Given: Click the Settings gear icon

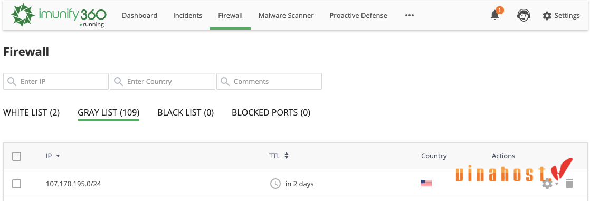Looking at the screenshot, I should (547, 15).
